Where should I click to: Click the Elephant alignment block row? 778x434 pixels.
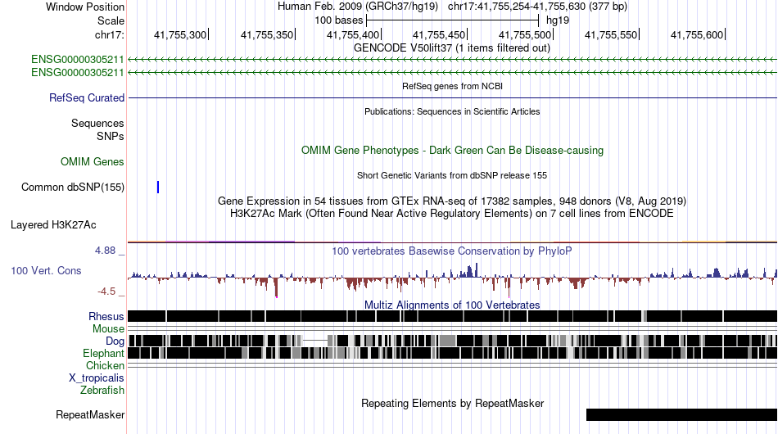coord(452,353)
